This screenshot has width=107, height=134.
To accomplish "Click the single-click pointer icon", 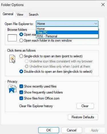I will [x=12, y=59].
